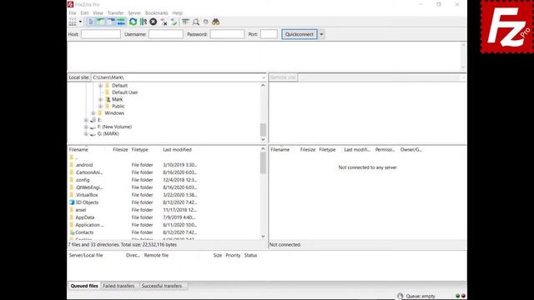Click local tree scrollbar down arrow
Screen dimensions: 534x300
click(x=263, y=139)
